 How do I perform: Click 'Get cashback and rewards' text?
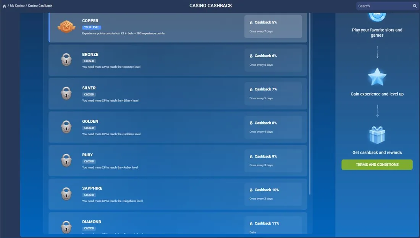point(377,152)
